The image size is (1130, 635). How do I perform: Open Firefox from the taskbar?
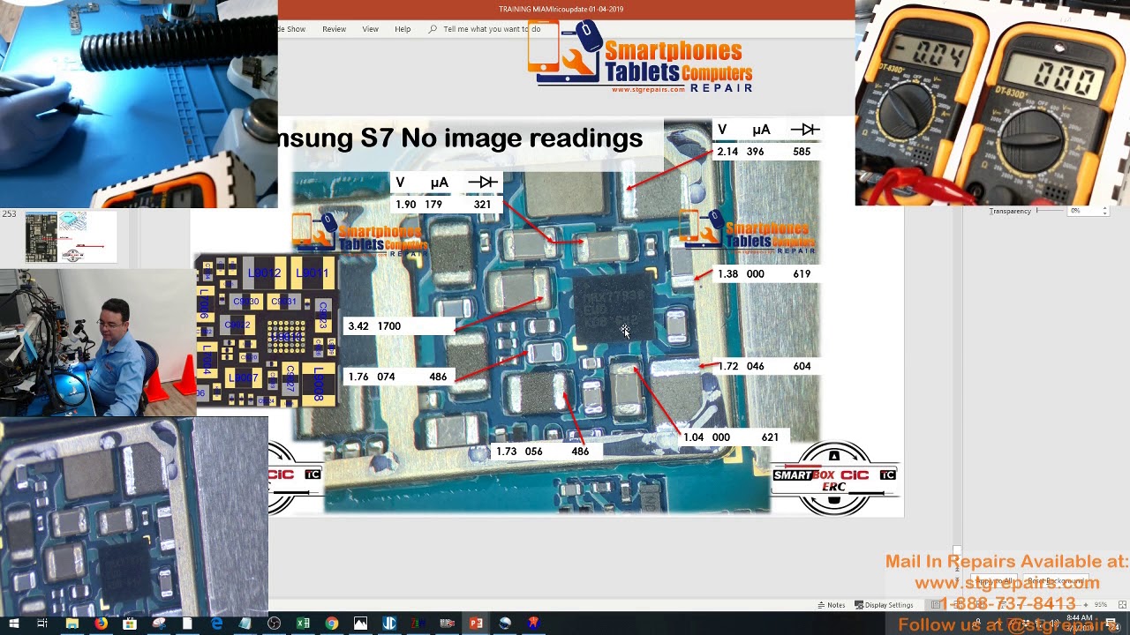(101, 624)
